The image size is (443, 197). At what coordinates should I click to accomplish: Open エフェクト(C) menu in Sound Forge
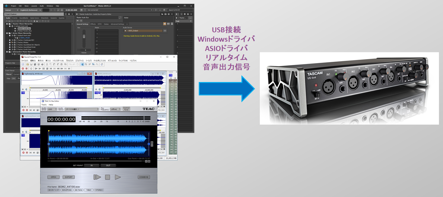tap(79, 61)
